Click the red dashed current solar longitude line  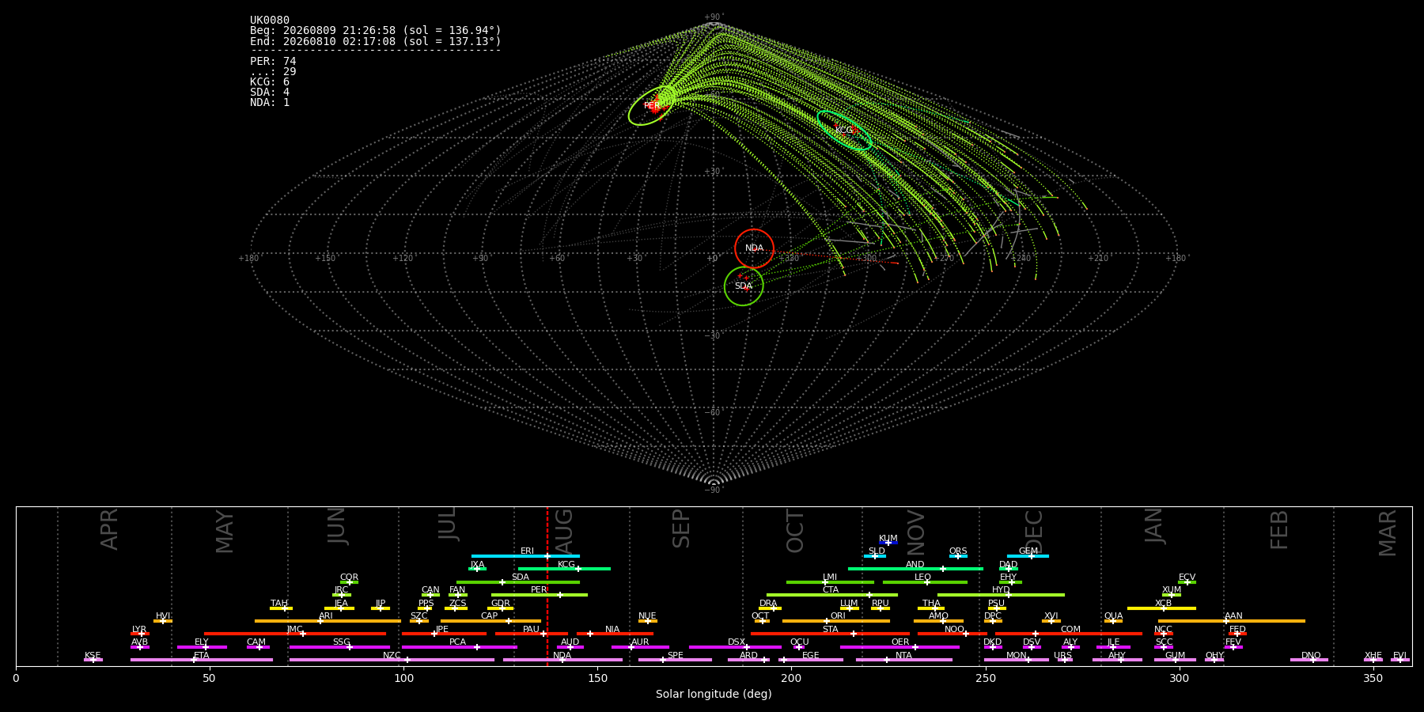tap(547, 586)
